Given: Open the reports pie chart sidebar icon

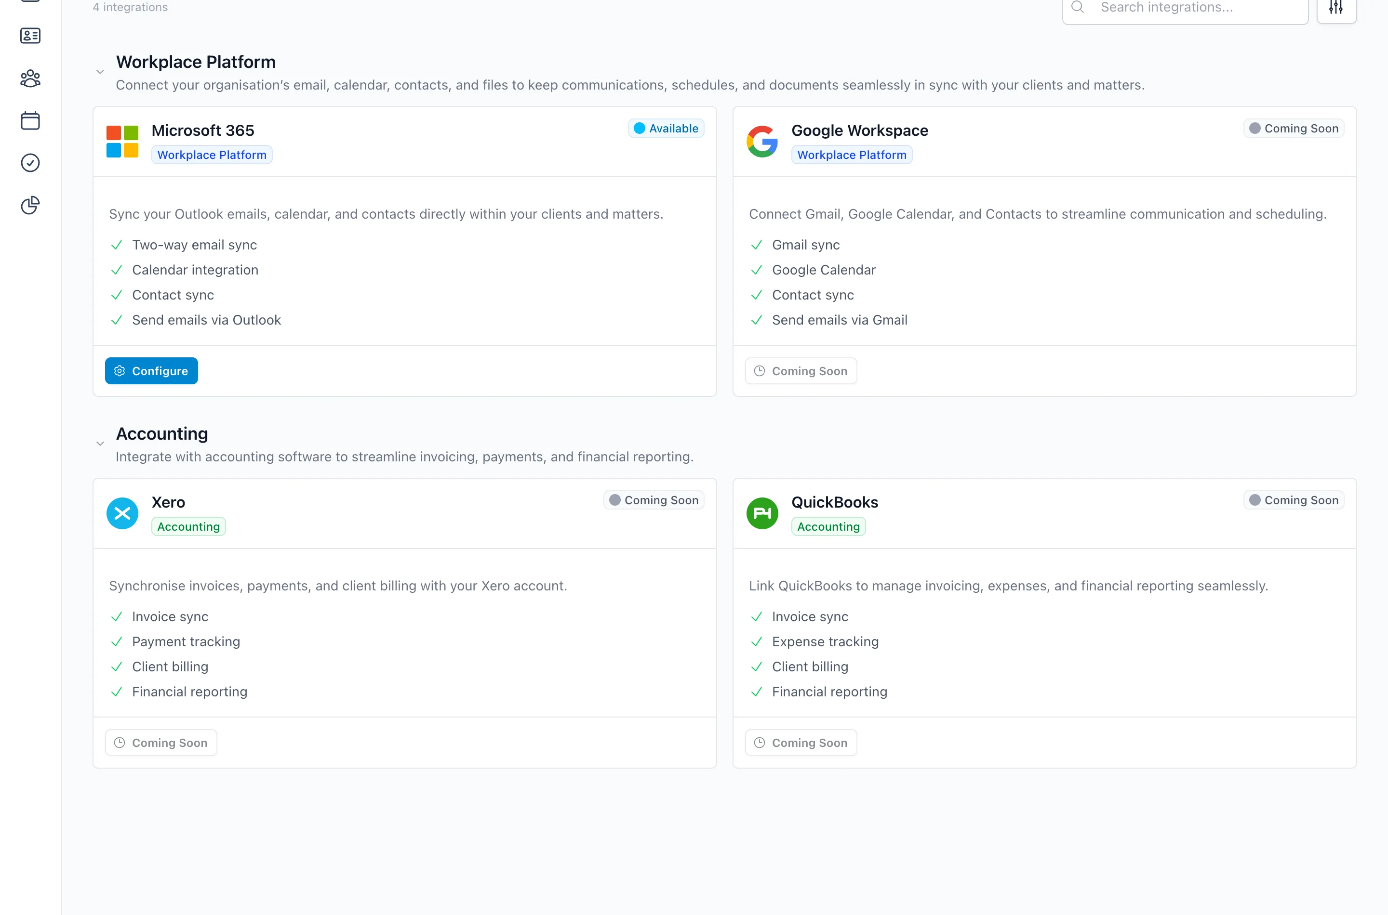Looking at the screenshot, I should click(x=30, y=205).
